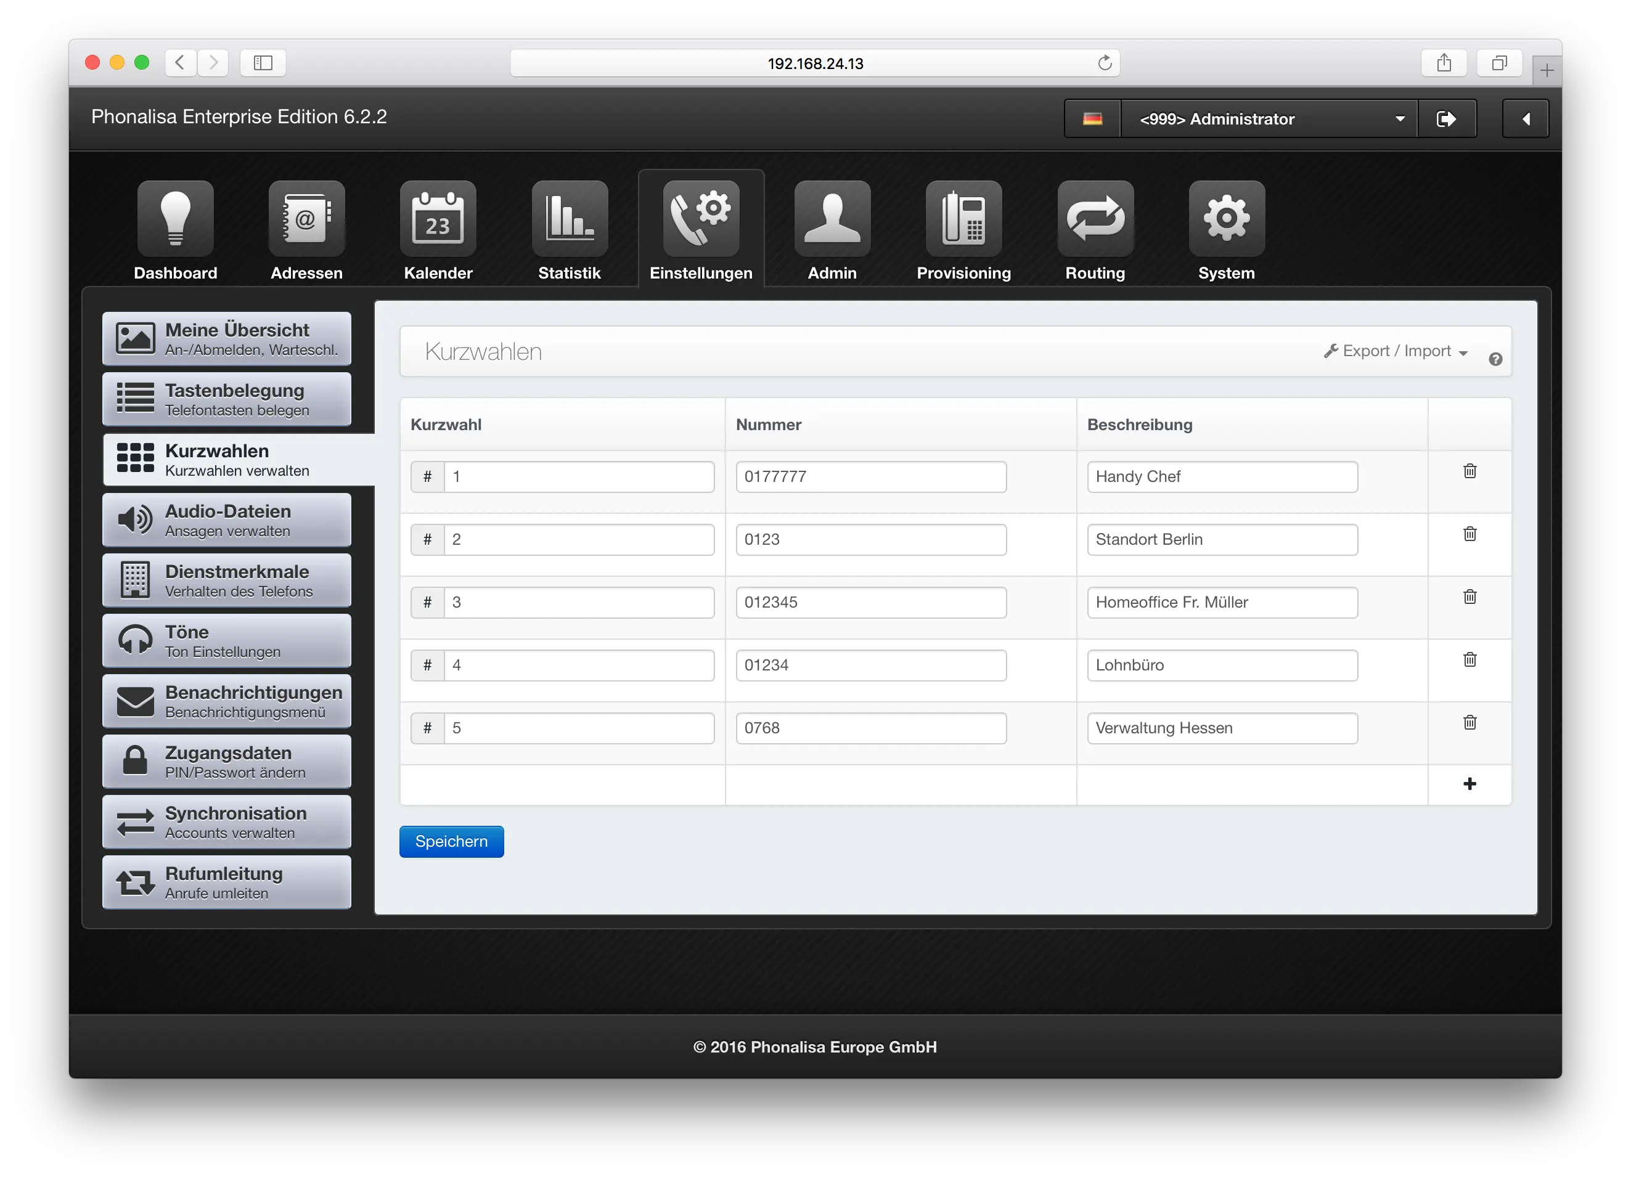Collapse panel with the left-arrow button

(1525, 119)
